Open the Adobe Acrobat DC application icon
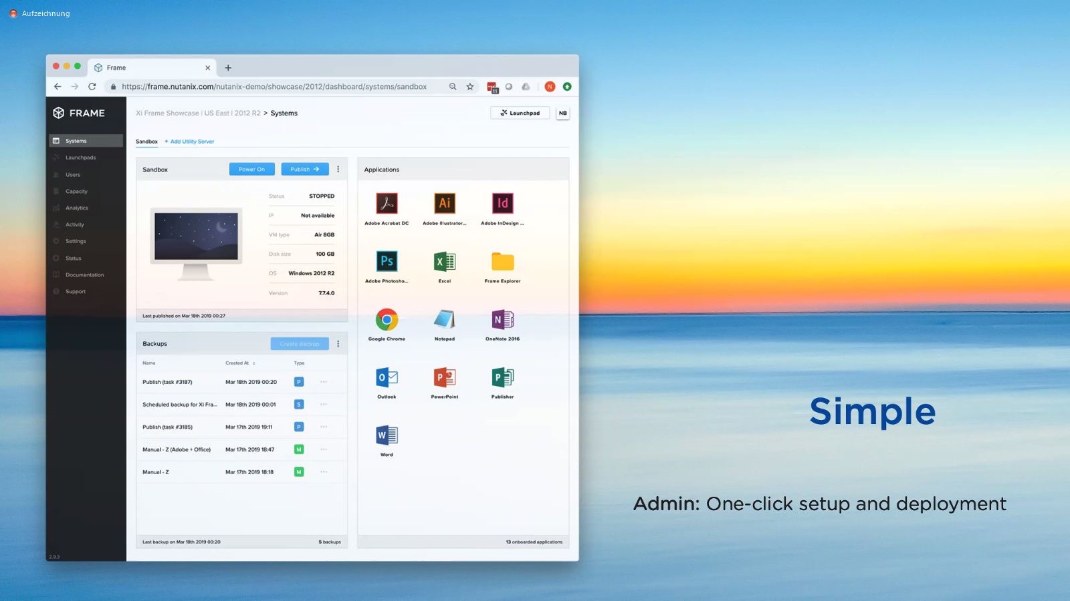The width and height of the screenshot is (1070, 601). (387, 204)
